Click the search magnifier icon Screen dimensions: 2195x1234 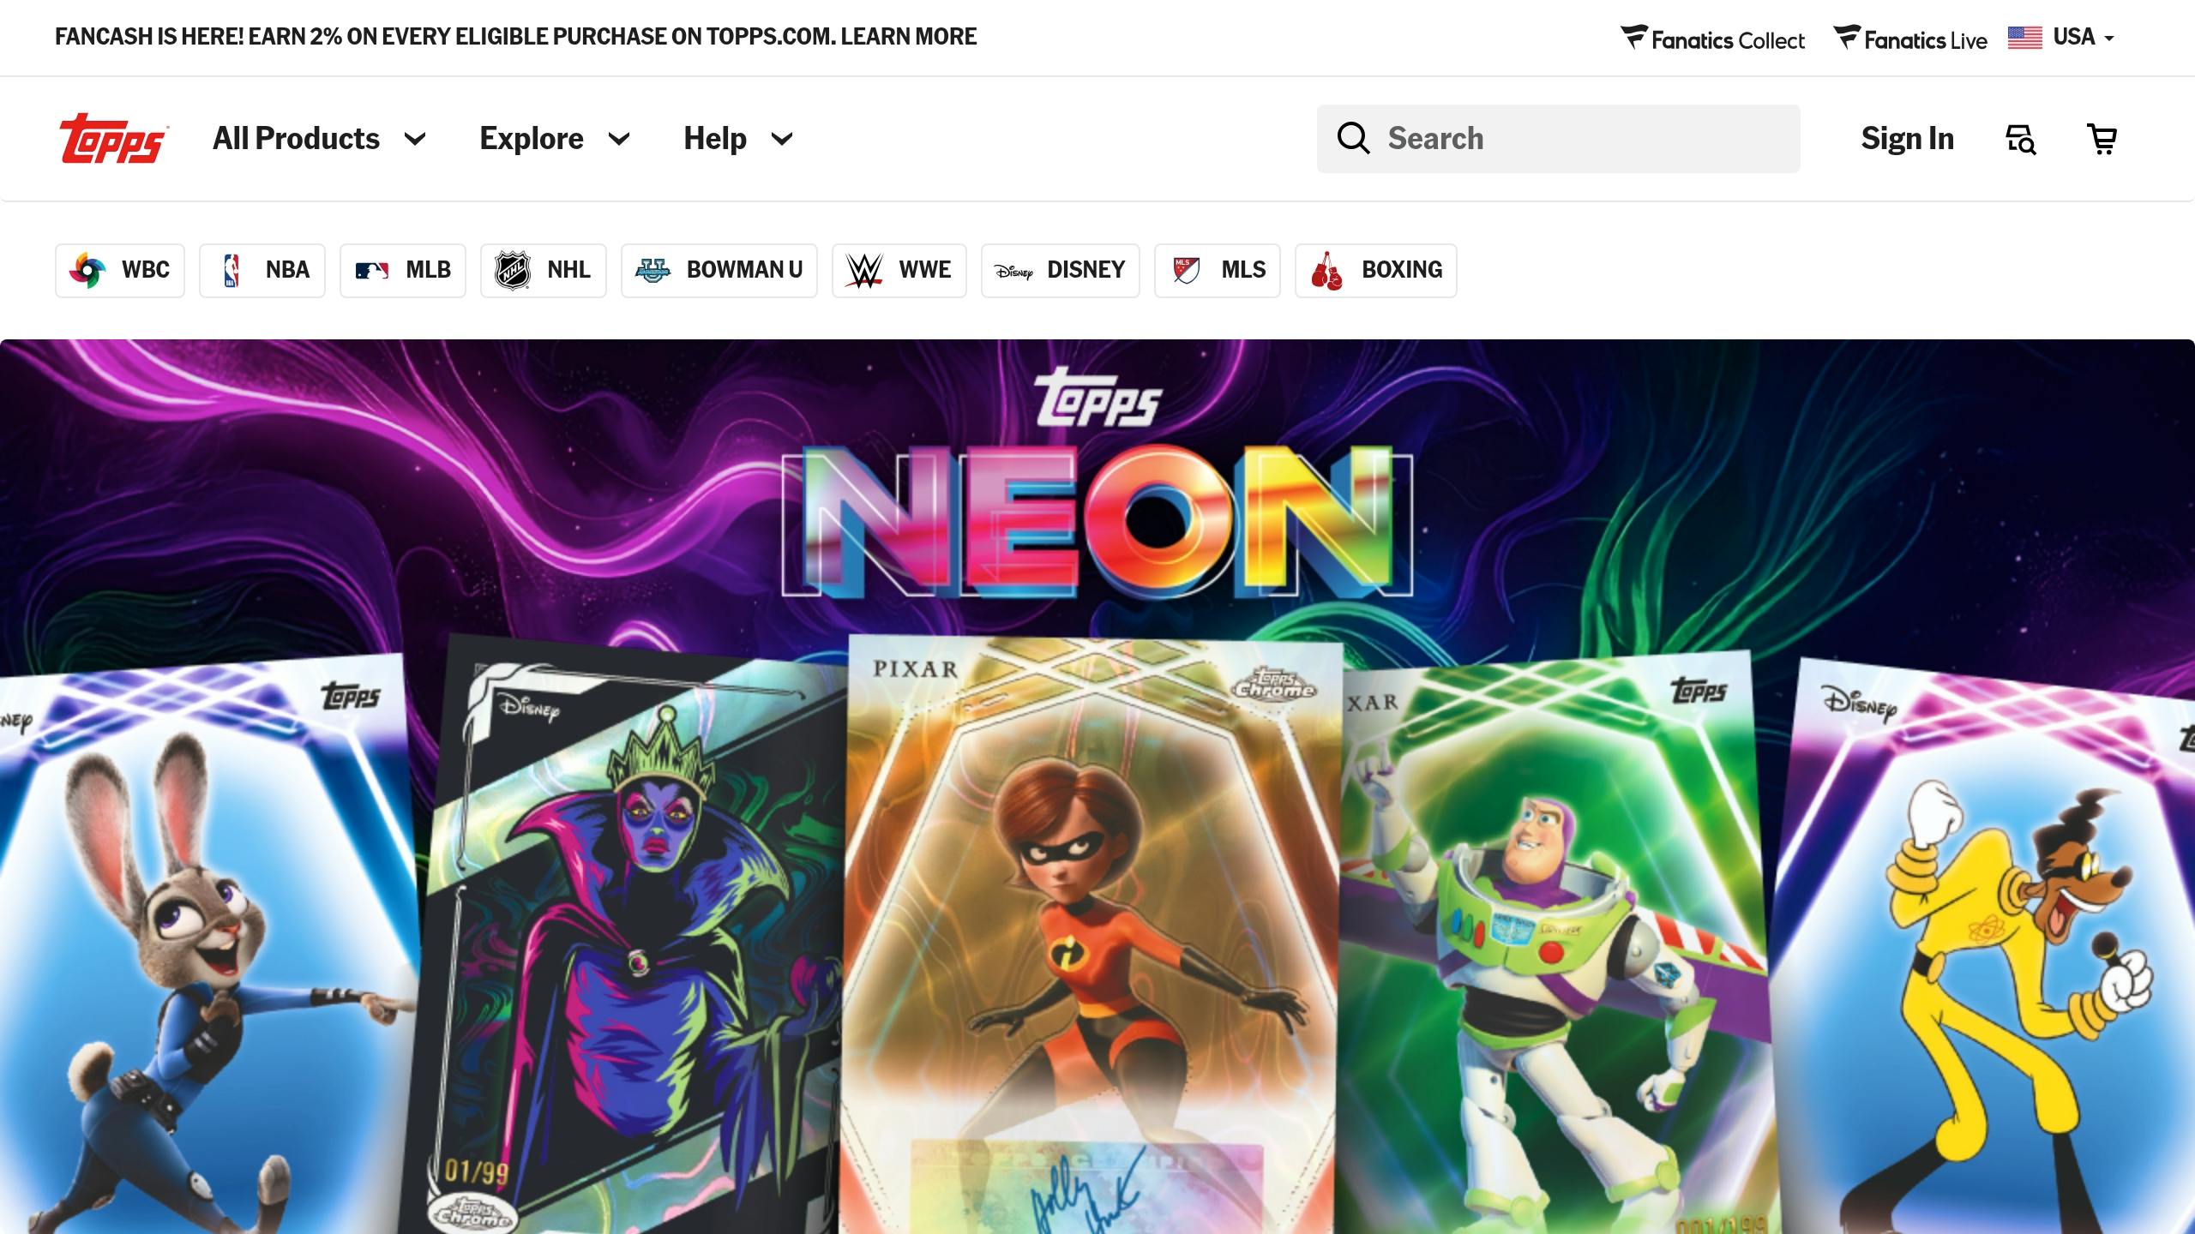1353,138
